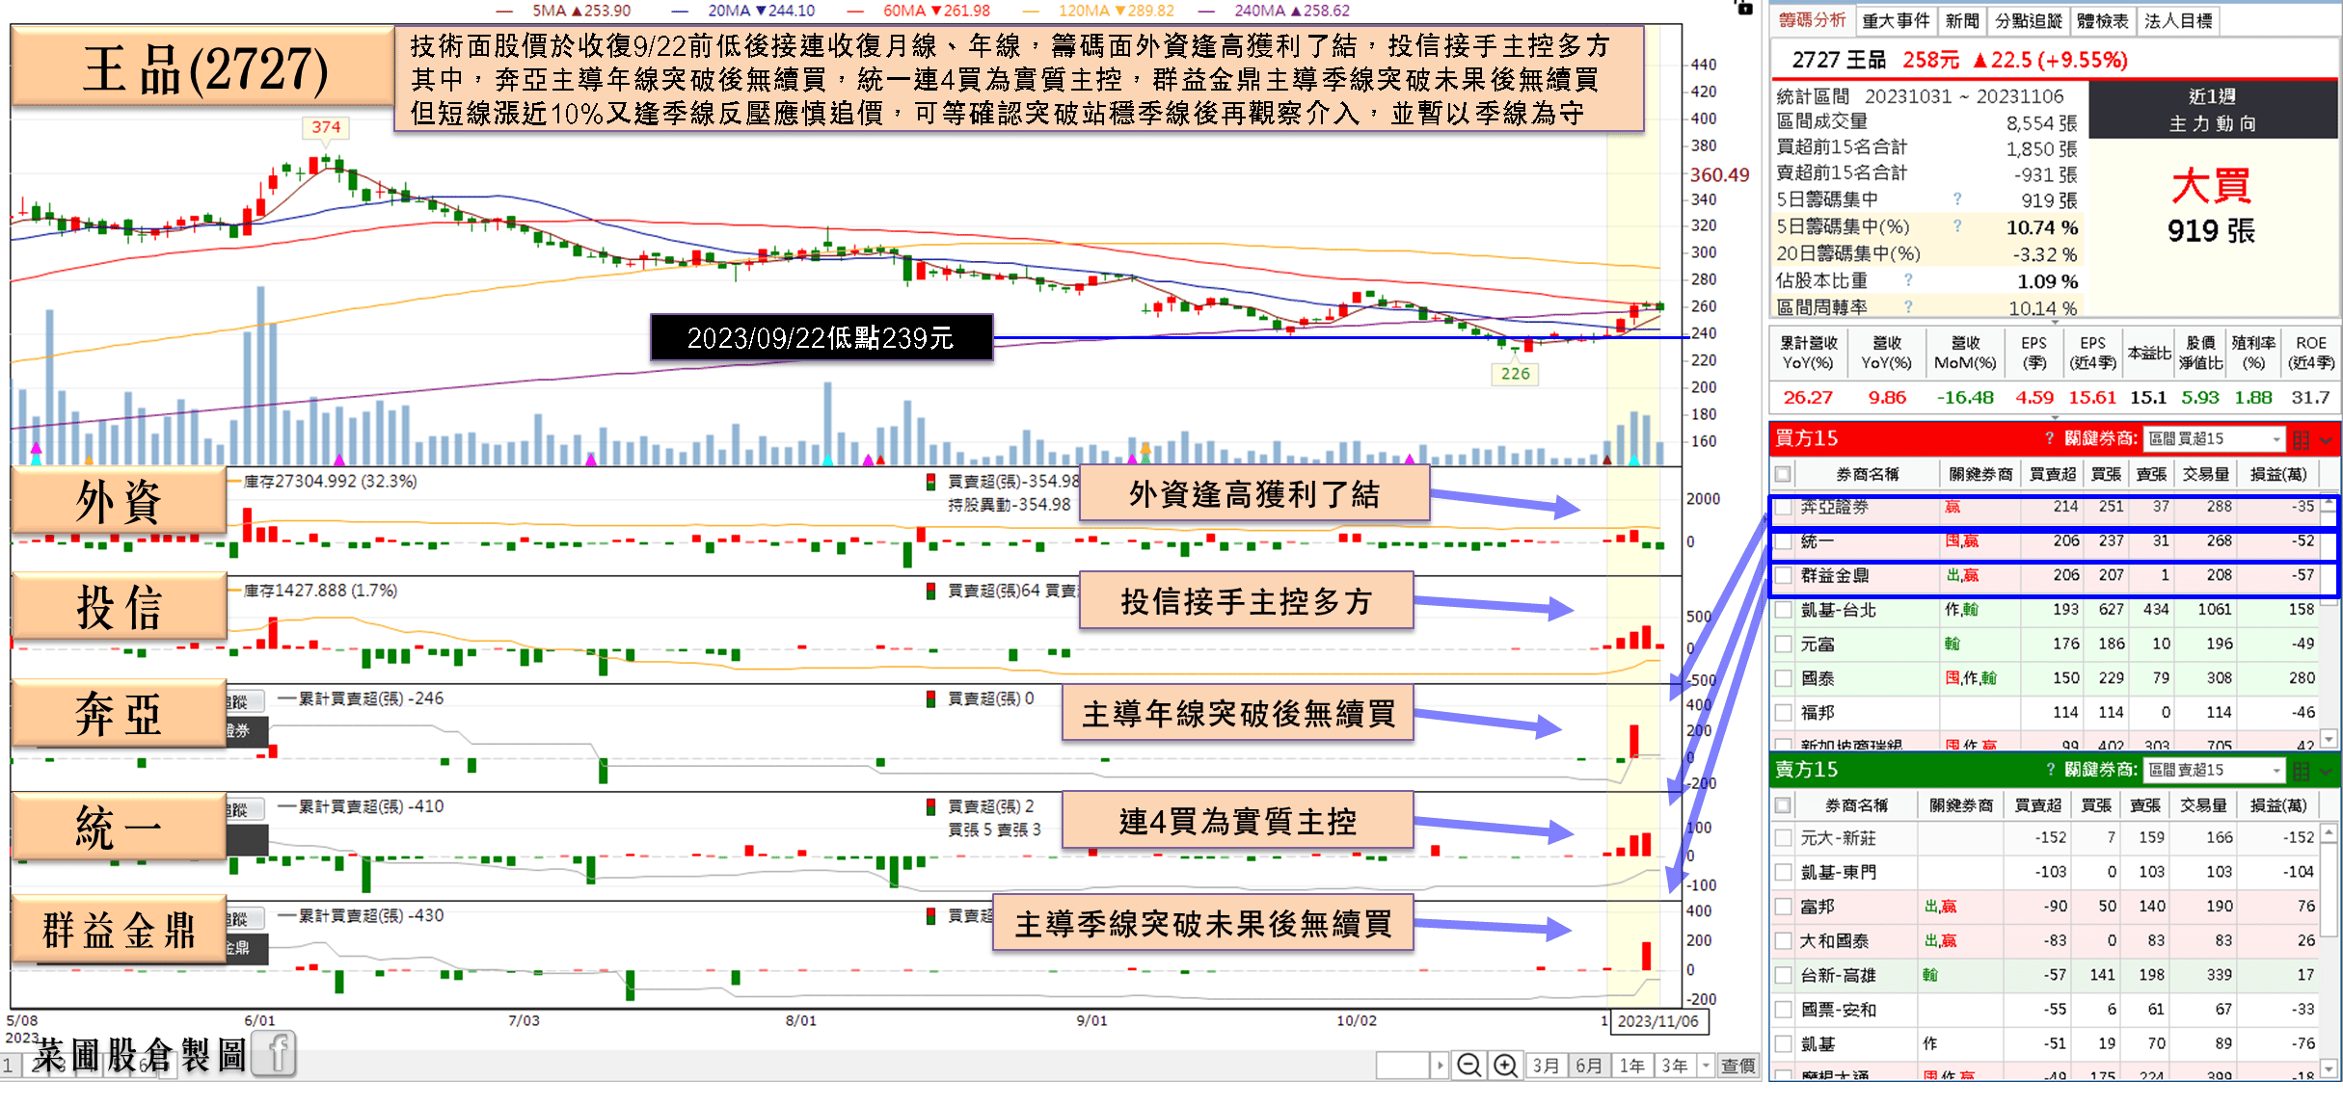Click the 60MA 261.98 legend label
Viewport: 2343px width, 1106px height.
coord(936,11)
